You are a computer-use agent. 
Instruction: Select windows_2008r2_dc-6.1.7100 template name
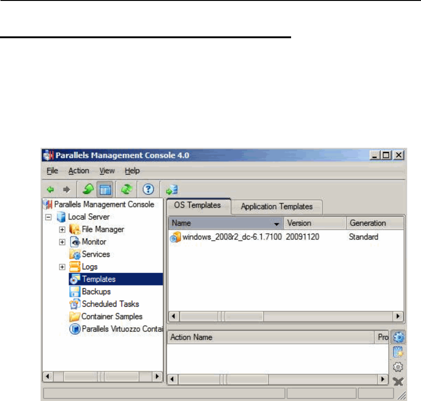click(x=232, y=237)
